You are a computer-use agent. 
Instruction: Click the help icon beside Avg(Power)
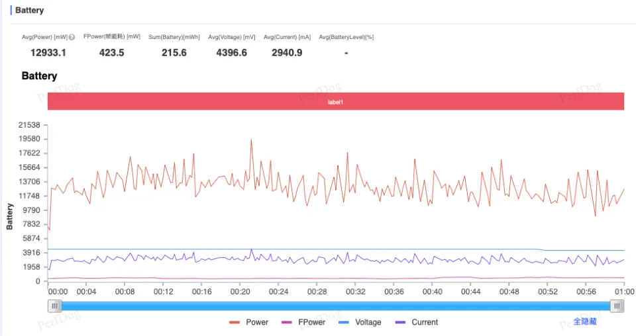[72, 37]
